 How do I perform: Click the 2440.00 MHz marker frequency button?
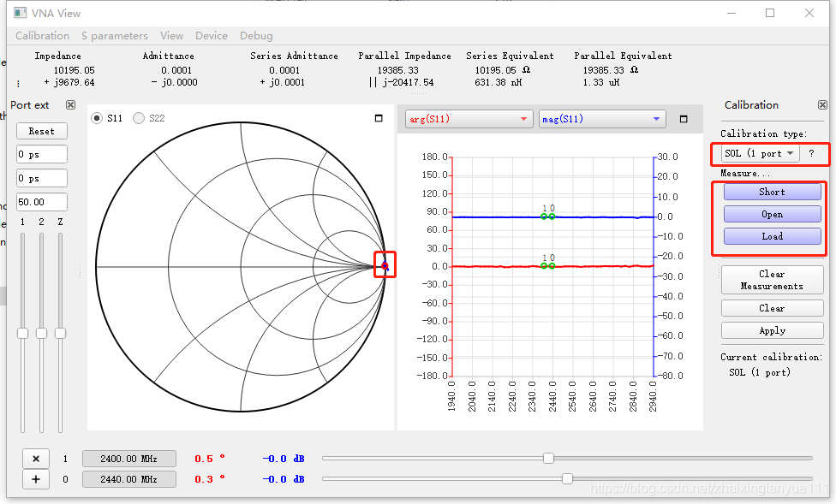click(x=129, y=479)
